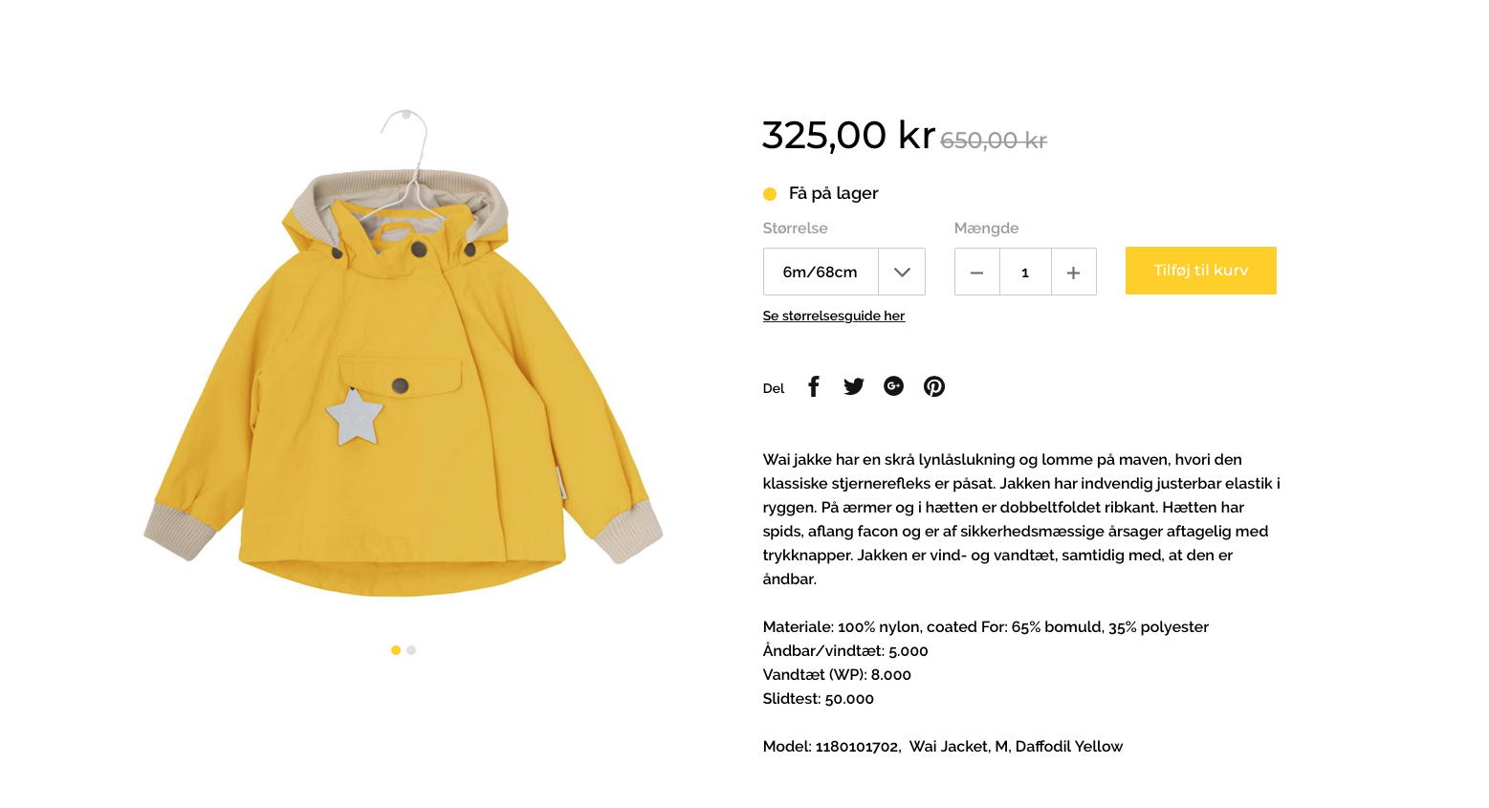Viewport: 1489px width, 808px height.
Task: Click the yellow jacket product image
Action: [404, 354]
